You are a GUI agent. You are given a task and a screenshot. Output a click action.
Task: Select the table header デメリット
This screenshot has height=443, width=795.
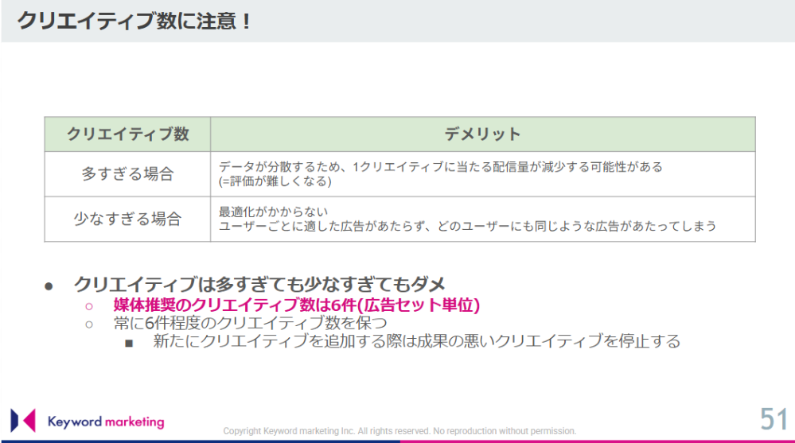pos(483,134)
